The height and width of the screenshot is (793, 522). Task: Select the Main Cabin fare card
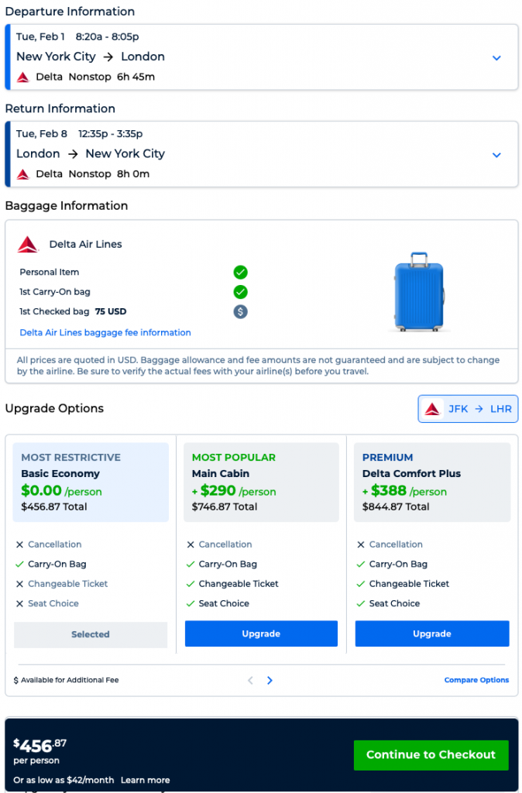(x=261, y=482)
